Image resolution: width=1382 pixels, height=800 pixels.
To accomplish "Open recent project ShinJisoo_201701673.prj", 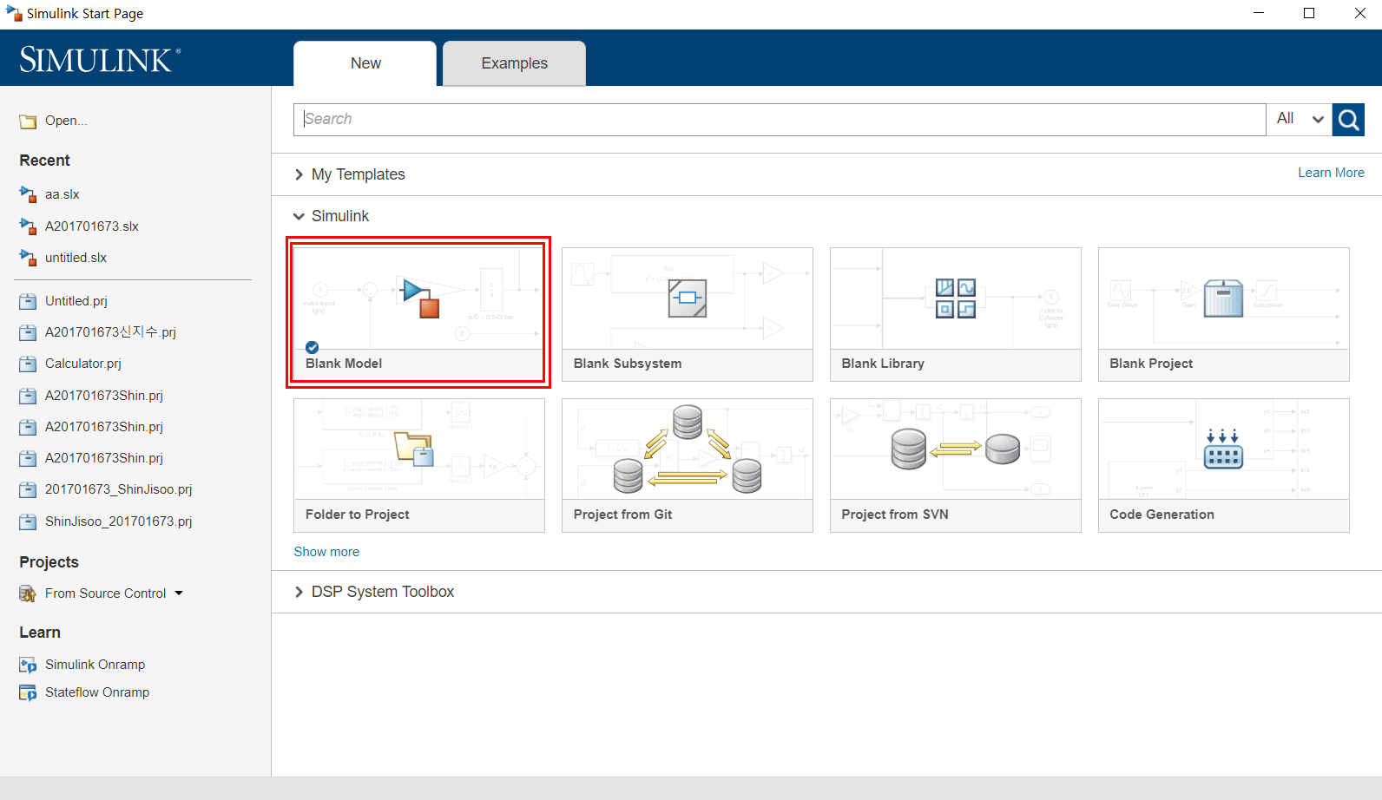I will pyautogui.click(x=119, y=521).
